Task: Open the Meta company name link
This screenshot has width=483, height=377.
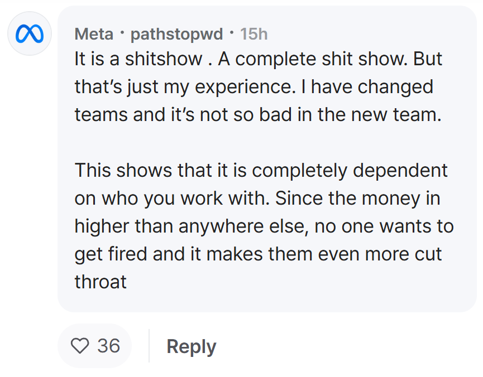Action: [x=94, y=34]
